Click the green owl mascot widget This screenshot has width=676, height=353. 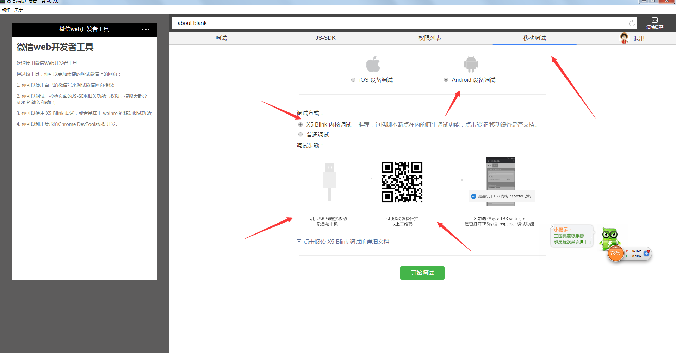[610, 237]
